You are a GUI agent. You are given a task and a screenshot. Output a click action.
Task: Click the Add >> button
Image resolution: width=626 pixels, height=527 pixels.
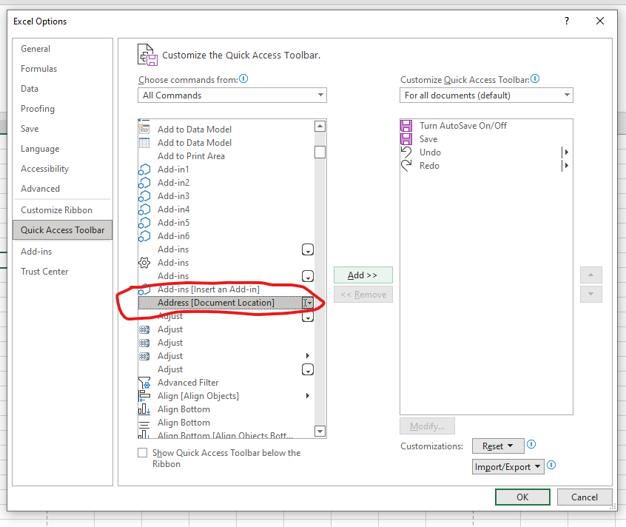(x=363, y=275)
